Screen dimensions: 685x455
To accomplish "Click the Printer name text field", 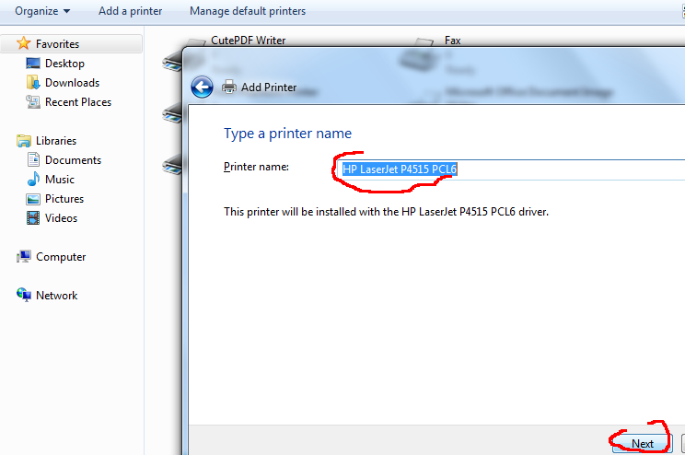I will pos(511,169).
